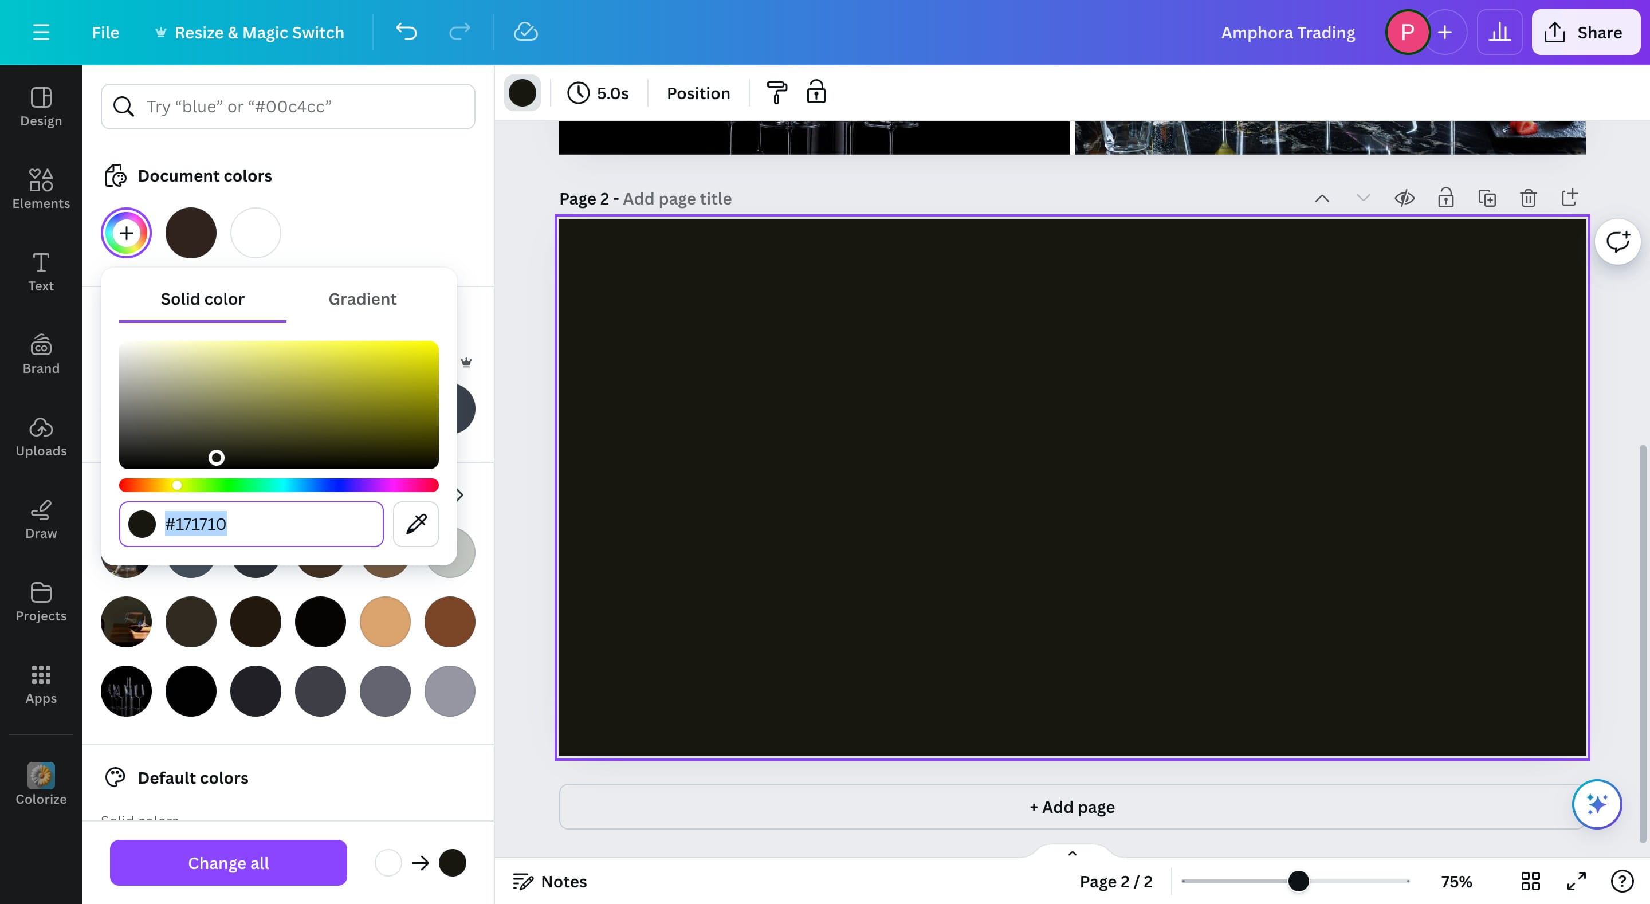Activate the copy style paint roller
Screen dimensions: 1650x904
776,93
